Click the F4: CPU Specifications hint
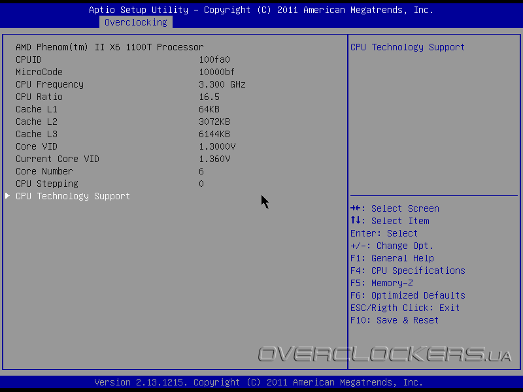This screenshot has width=523, height=392. 407,270
